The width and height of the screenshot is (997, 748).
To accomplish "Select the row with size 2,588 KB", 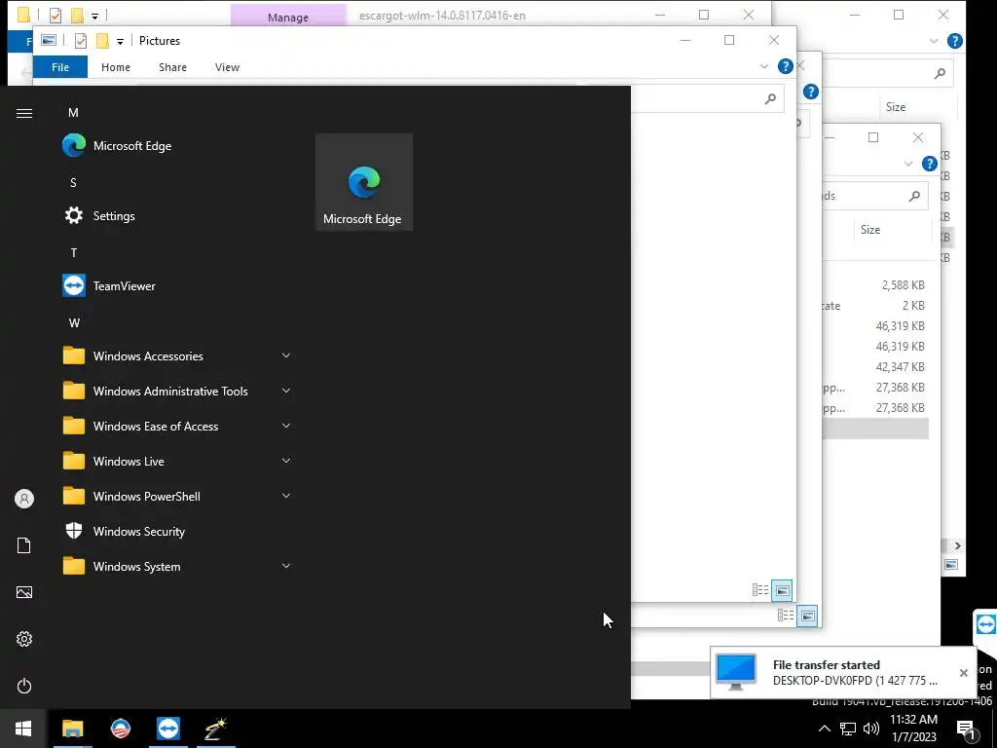I will tap(875, 285).
